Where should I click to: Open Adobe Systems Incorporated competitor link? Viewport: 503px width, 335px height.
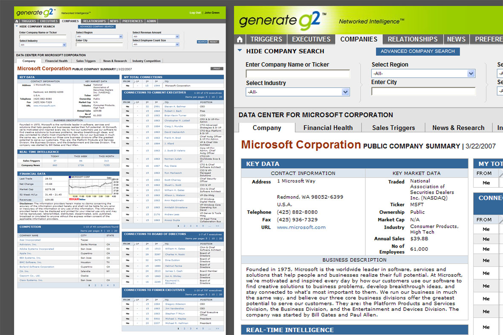[37, 249]
